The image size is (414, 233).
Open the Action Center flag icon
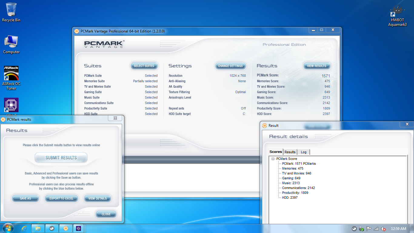pyautogui.click(x=369, y=229)
